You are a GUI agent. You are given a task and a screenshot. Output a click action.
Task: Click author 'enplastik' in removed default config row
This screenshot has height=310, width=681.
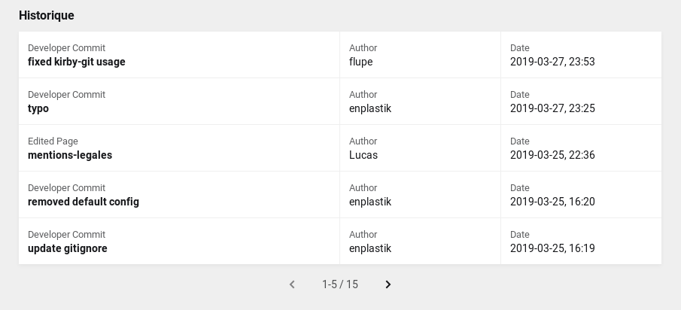[x=370, y=202]
